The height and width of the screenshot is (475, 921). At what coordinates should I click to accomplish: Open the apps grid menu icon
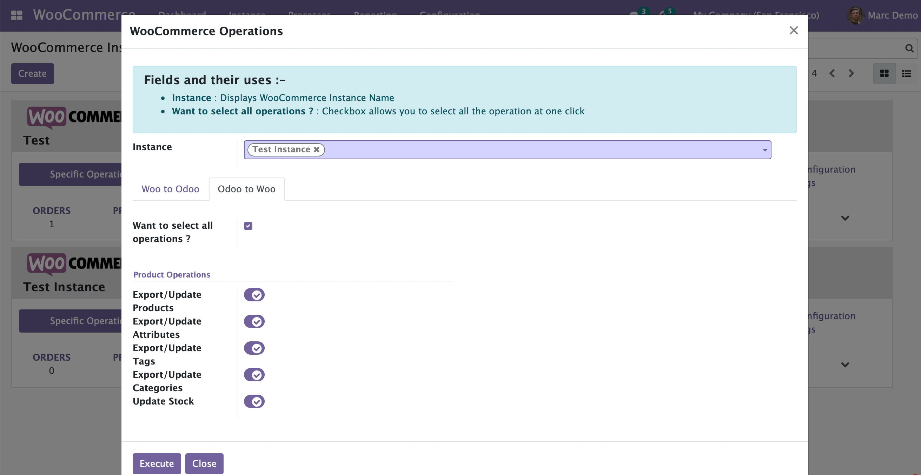[x=16, y=15]
